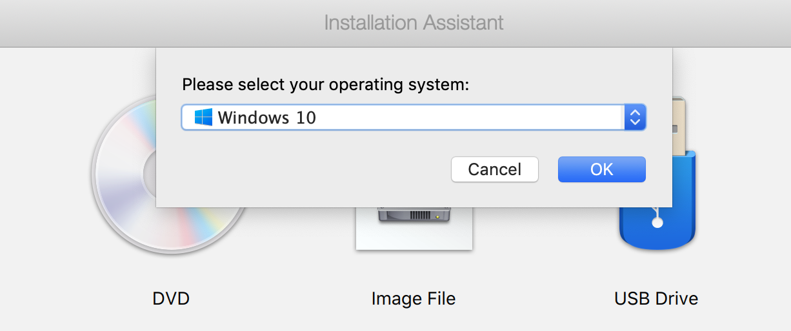Pick the Image File label

point(414,299)
